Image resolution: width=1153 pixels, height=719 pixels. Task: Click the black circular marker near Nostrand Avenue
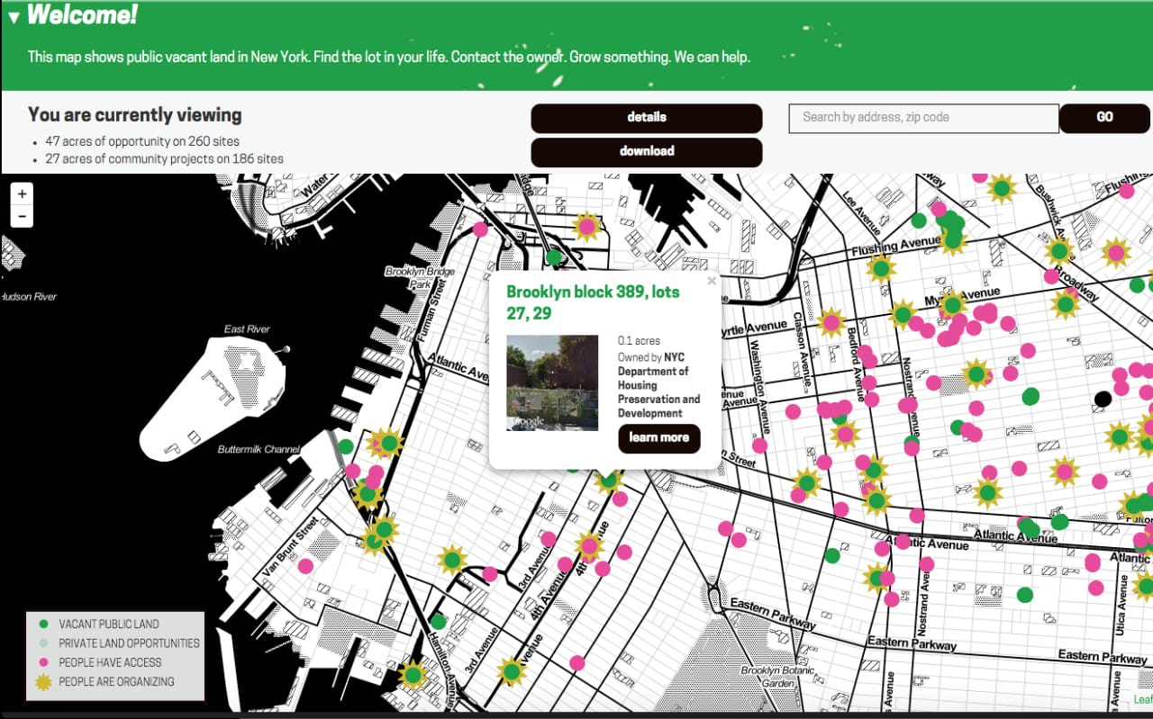click(x=1101, y=394)
